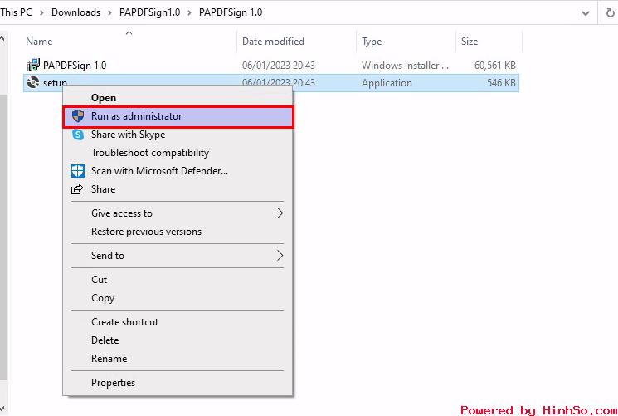Select the setup file name
The width and height of the screenshot is (618, 416).
(55, 83)
